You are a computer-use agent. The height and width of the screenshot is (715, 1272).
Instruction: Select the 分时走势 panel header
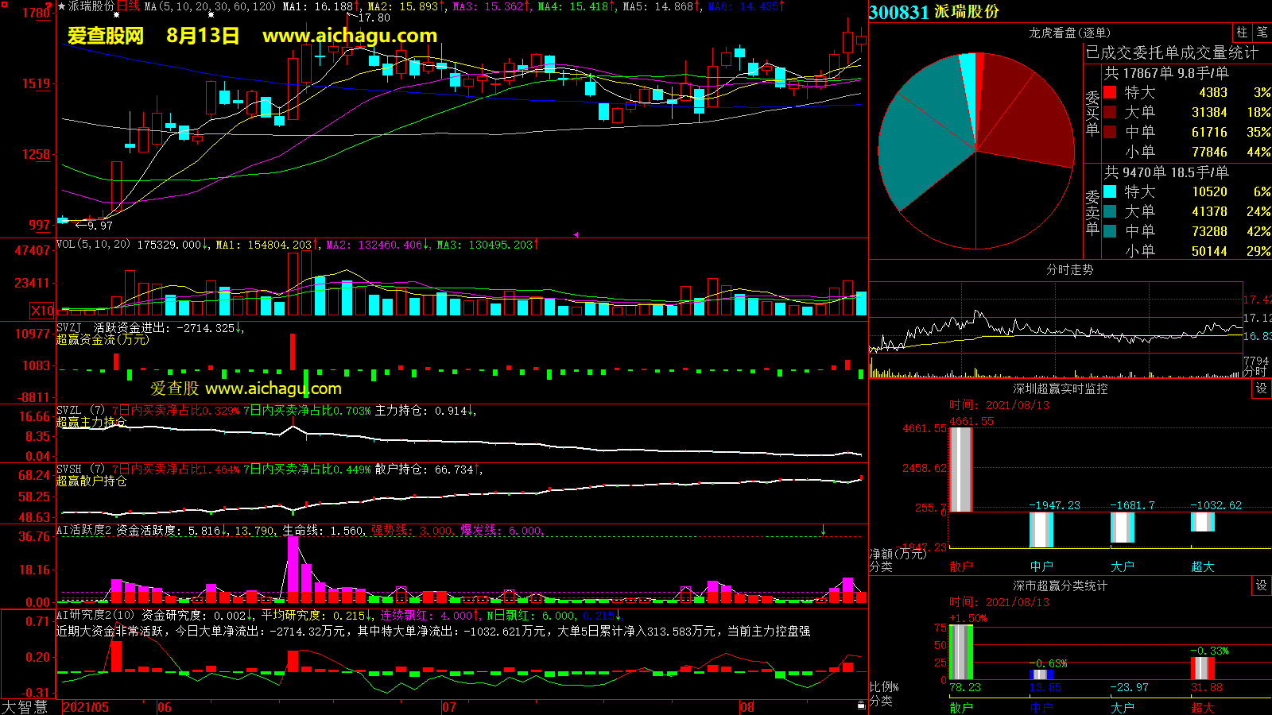(x=1069, y=269)
